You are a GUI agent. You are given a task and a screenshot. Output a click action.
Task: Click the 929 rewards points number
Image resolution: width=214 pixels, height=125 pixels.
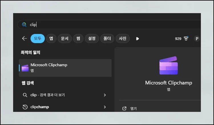click(x=178, y=39)
